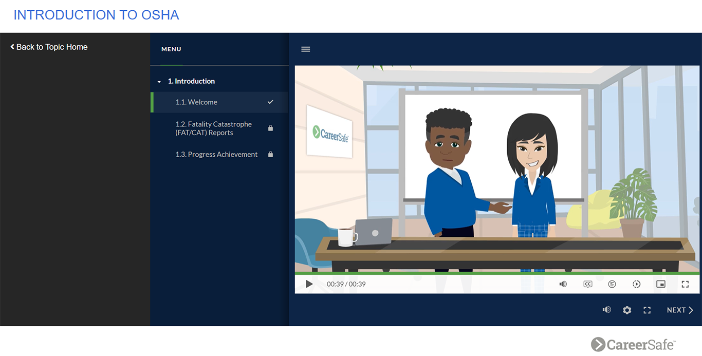The width and height of the screenshot is (702, 356).
Task: Click the checkmark next to Welcome
Action: coord(270,102)
